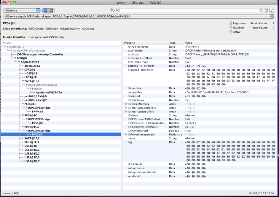Click in the PCI search field
The image size is (279, 197).
[x=186, y=10]
